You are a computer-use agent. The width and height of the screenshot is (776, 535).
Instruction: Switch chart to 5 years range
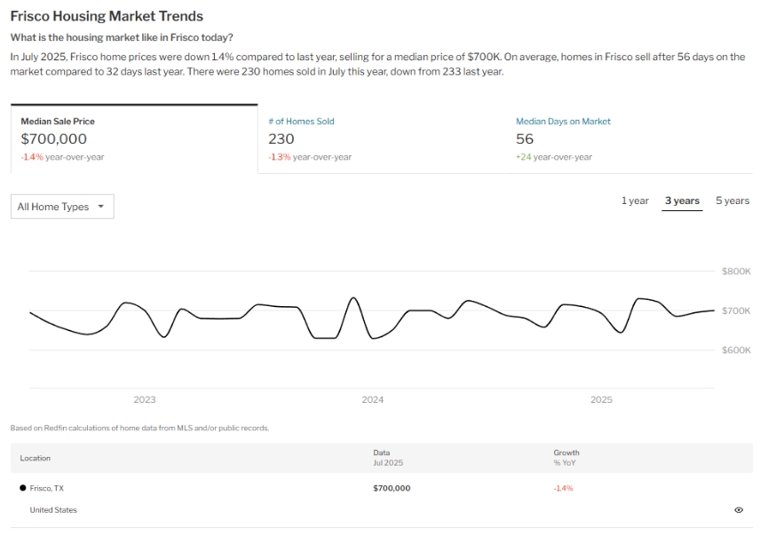[x=732, y=201]
